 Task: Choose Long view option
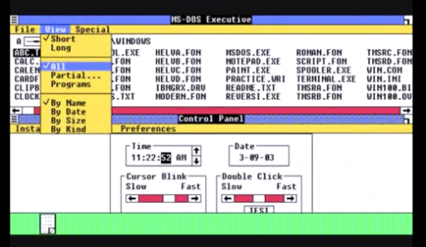point(76,48)
